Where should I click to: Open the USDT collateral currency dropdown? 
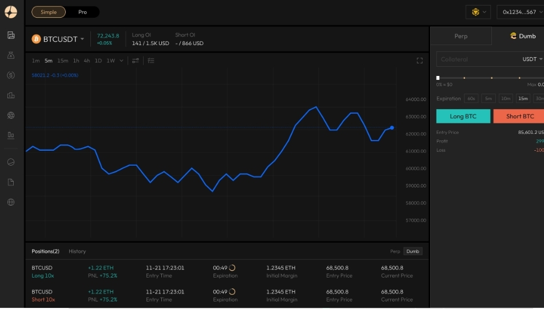pyautogui.click(x=533, y=59)
